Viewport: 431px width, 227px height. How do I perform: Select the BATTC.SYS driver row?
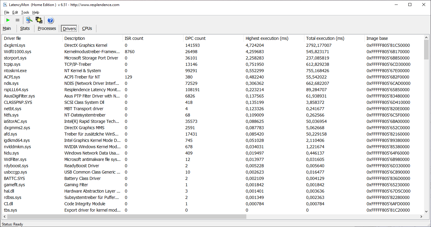(213, 178)
